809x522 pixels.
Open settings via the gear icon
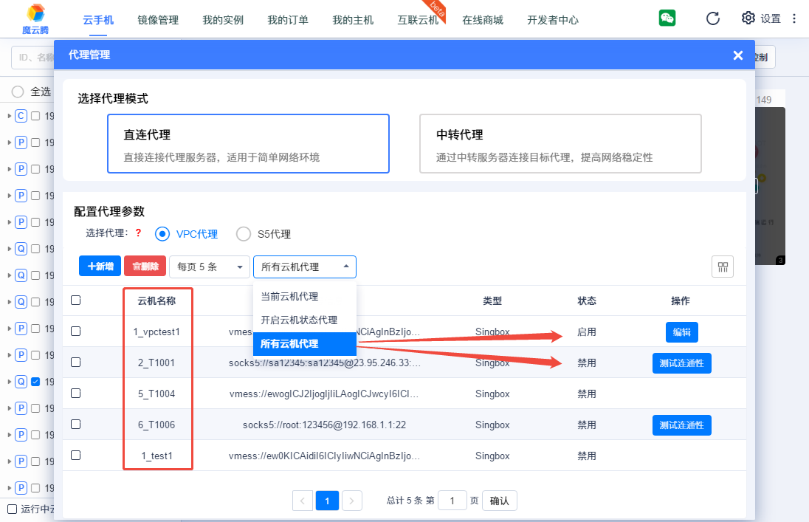(x=748, y=18)
